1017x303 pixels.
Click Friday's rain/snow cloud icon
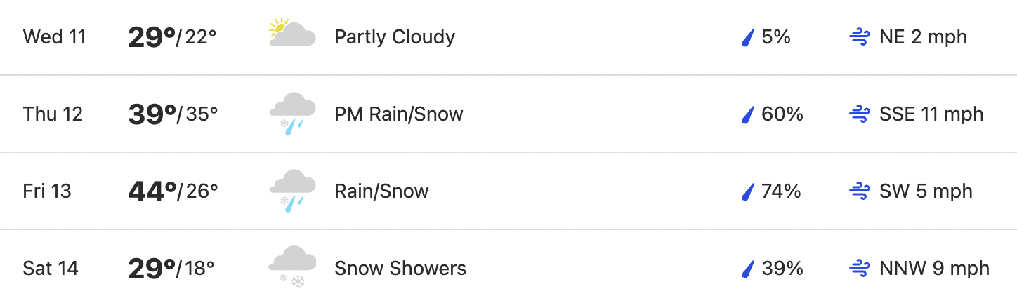292,191
